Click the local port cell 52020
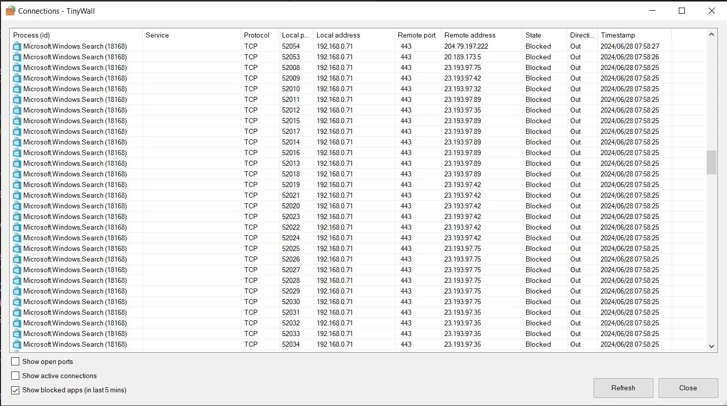 291,206
